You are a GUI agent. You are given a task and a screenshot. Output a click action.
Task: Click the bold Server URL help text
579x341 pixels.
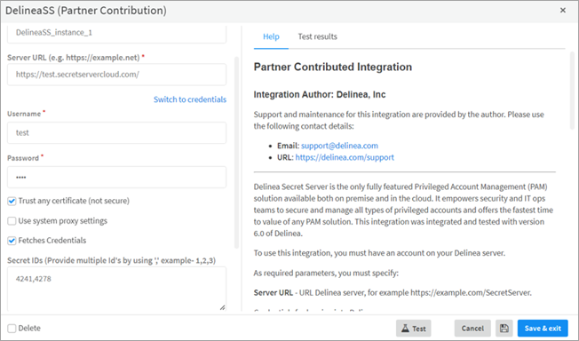274,293
